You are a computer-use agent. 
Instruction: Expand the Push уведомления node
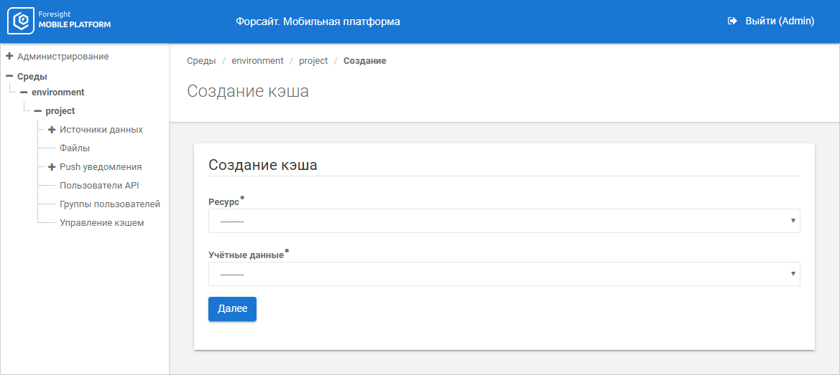coord(52,167)
